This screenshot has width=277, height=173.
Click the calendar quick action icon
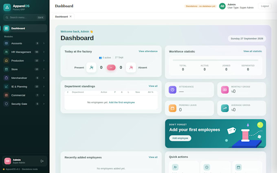[x=238, y=167]
